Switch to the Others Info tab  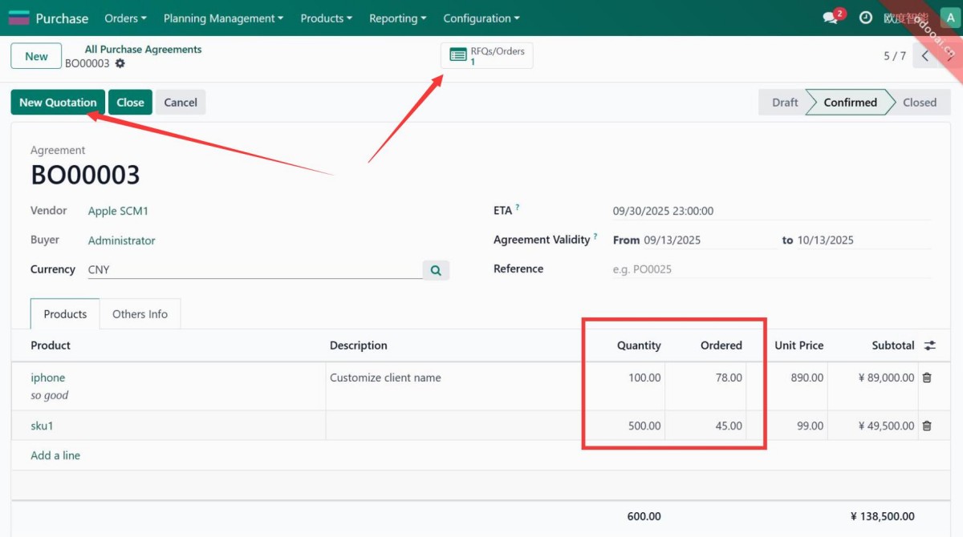(140, 314)
